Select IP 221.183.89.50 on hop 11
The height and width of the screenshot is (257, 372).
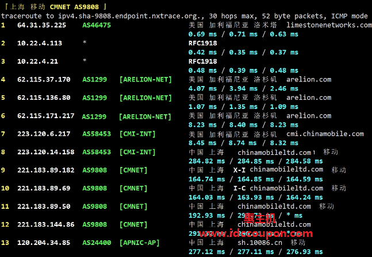[x=44, y=207]
